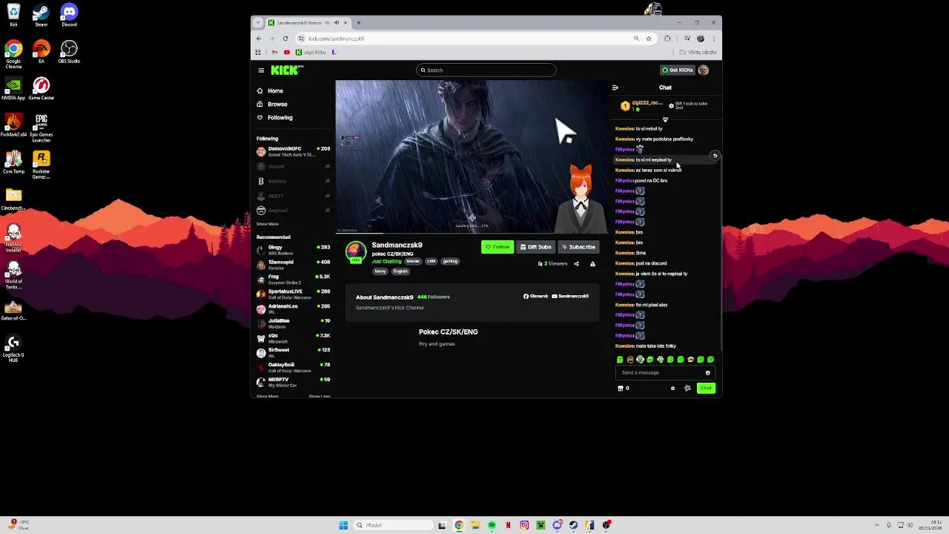Viewport: 949px width, 534px height.
Task: Open Steam desktop shortcut
Action: (41, 16)
